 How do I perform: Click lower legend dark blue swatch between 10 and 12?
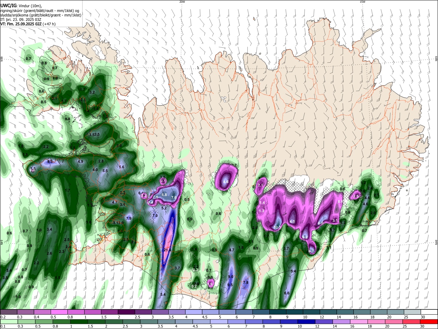[x=306, y=321]
